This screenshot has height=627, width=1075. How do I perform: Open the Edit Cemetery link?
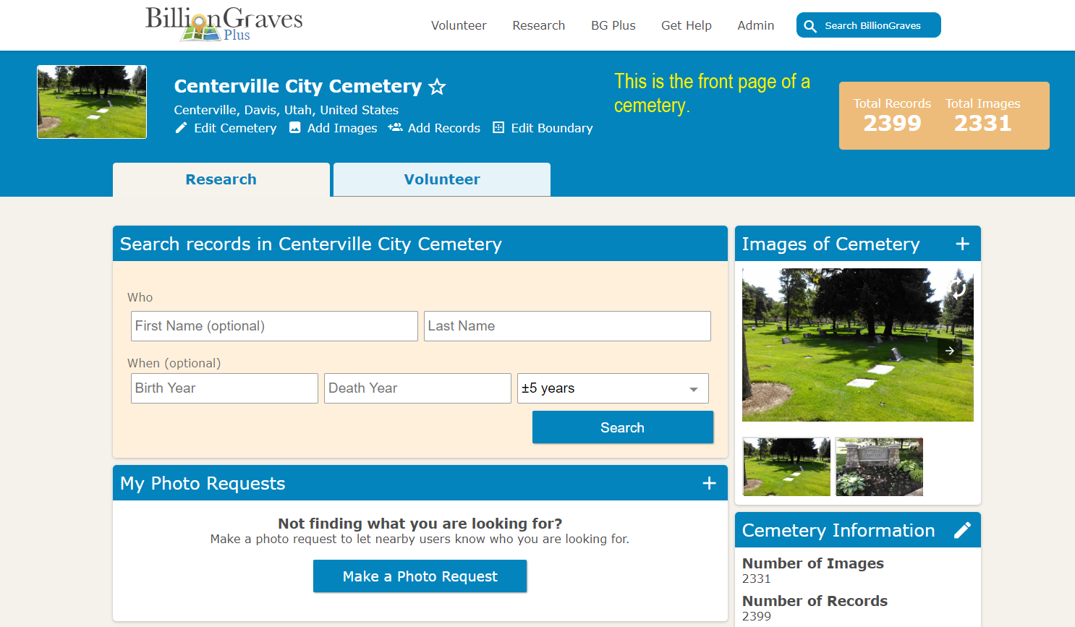coord(235,128)
